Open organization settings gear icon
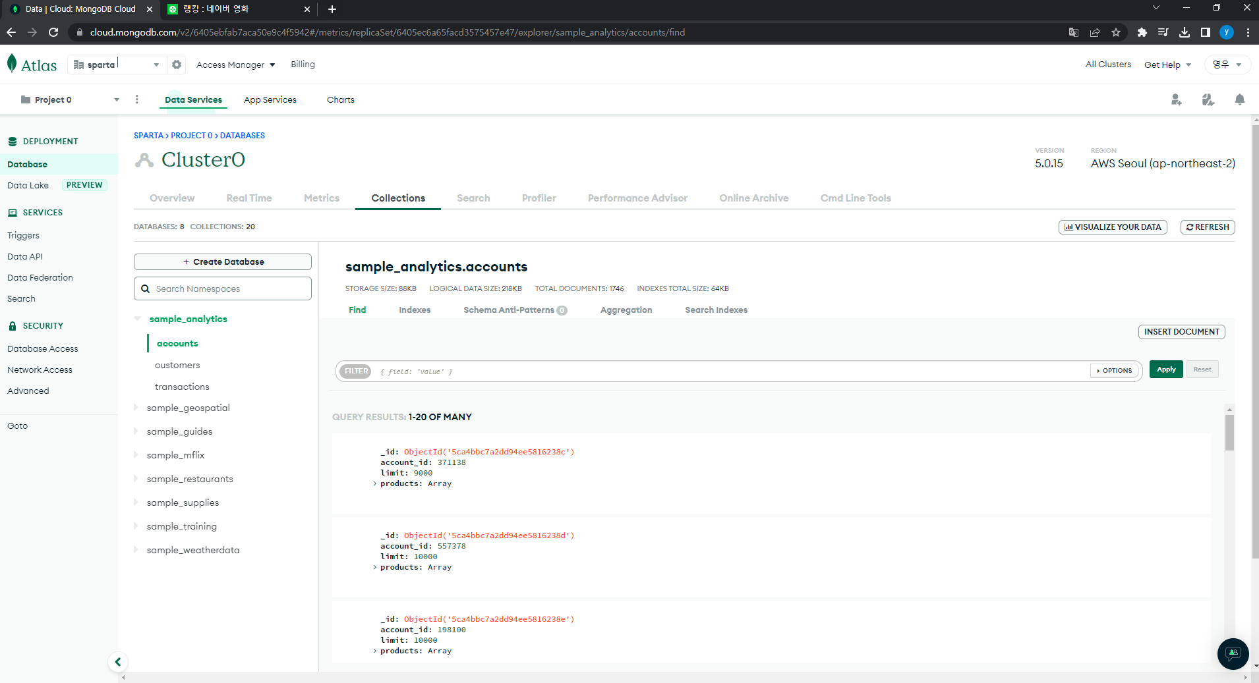This screenshot has height=683, width=1259. tap(177, 65)
